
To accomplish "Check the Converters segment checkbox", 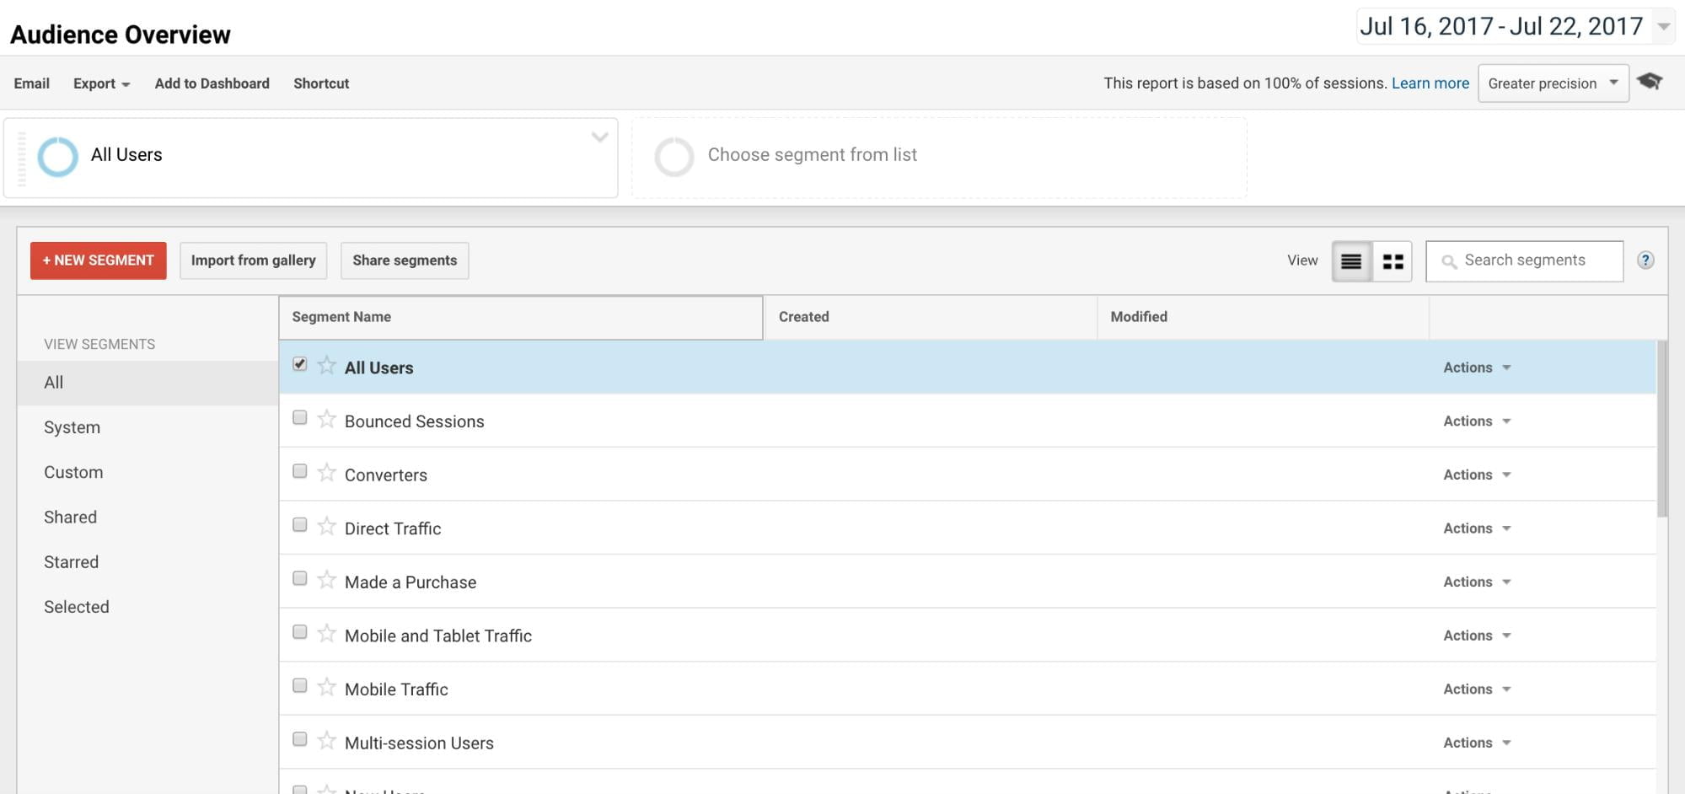I will (299, 471).
